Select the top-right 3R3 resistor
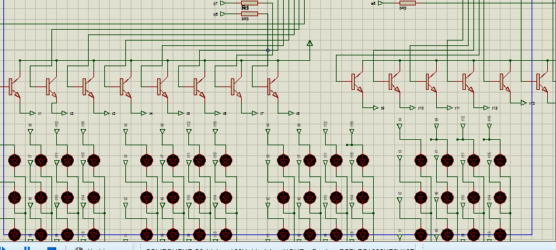 coord(407,3)
